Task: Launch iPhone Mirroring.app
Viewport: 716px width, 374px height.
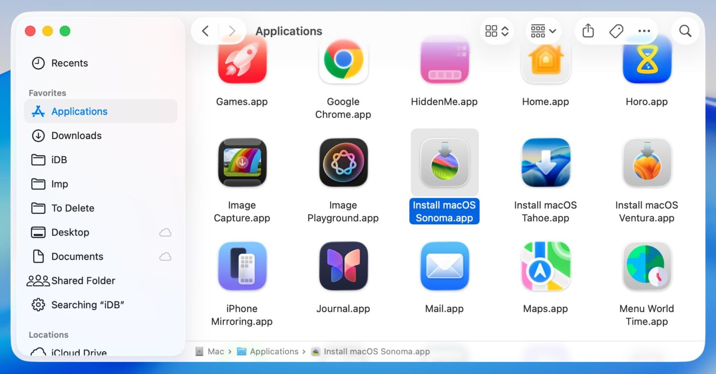Action: [x=242, y=266]
